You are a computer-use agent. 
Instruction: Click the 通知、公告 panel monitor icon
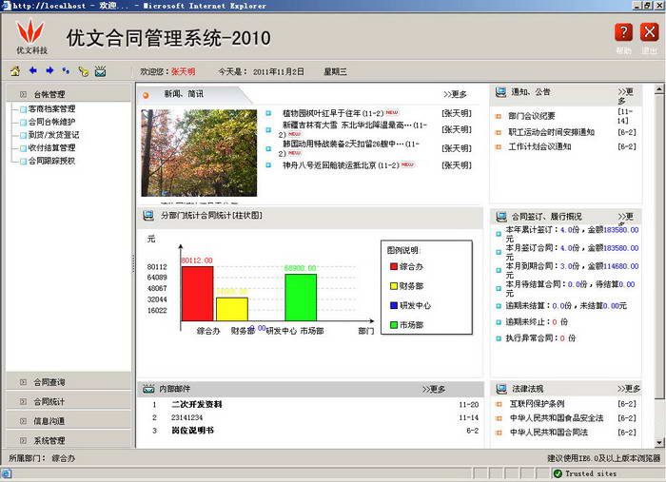coord(501,91)
